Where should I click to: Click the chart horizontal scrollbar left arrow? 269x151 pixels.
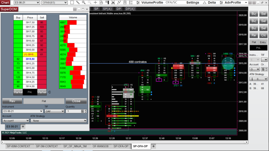tap(2, 142)
